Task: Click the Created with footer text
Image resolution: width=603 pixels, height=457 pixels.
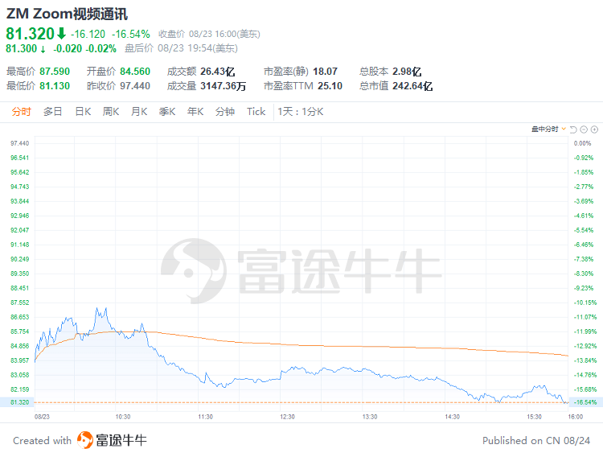Action: pyautogui.click(x=43, y=440)
